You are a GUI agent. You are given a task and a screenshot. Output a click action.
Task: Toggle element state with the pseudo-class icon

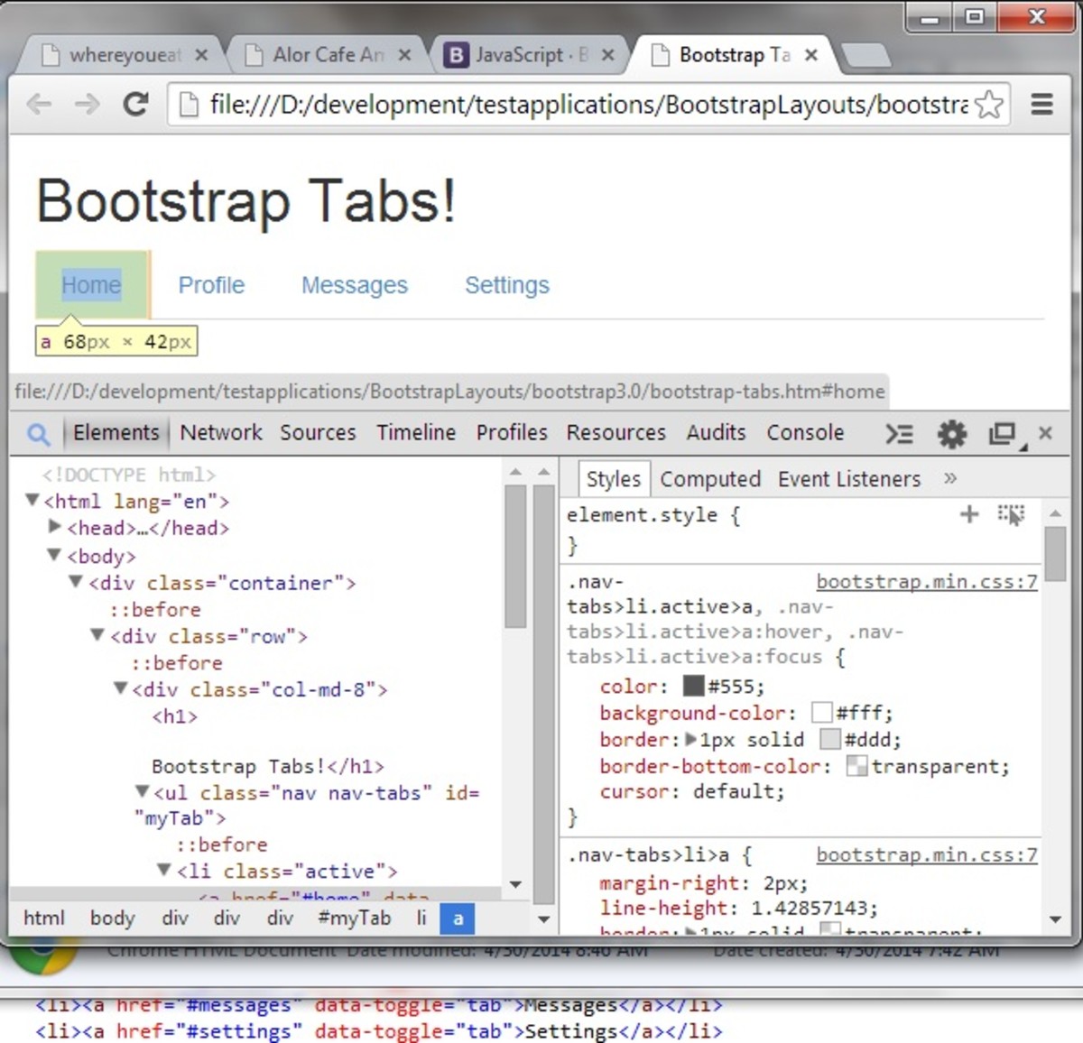(x=1012, y=514)
